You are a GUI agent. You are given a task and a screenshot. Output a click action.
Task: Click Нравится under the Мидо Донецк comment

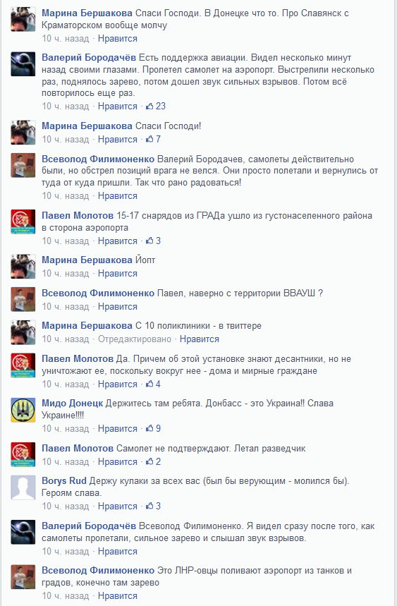point(117,429)
